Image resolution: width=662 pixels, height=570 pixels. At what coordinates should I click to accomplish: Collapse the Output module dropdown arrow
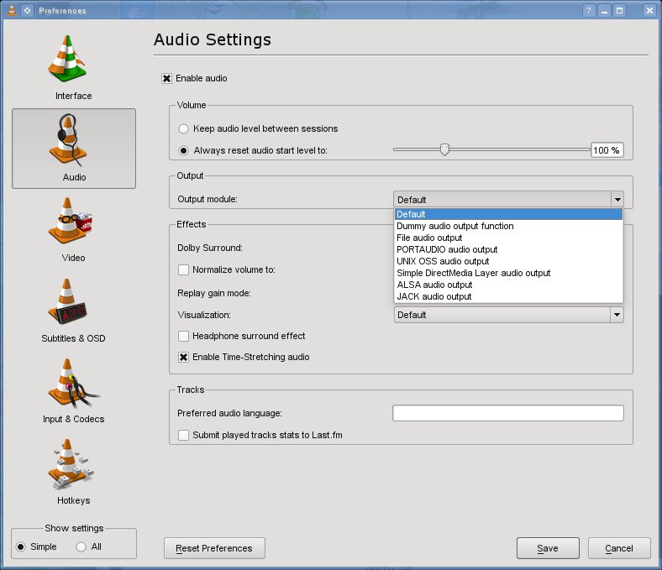coord(617,200)
